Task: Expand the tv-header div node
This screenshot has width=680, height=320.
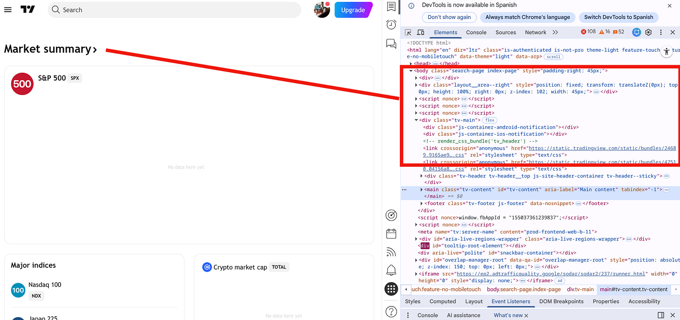Action: [x=421, y=176]
